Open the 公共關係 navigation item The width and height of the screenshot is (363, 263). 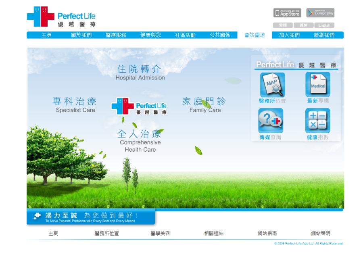[220, 35]
